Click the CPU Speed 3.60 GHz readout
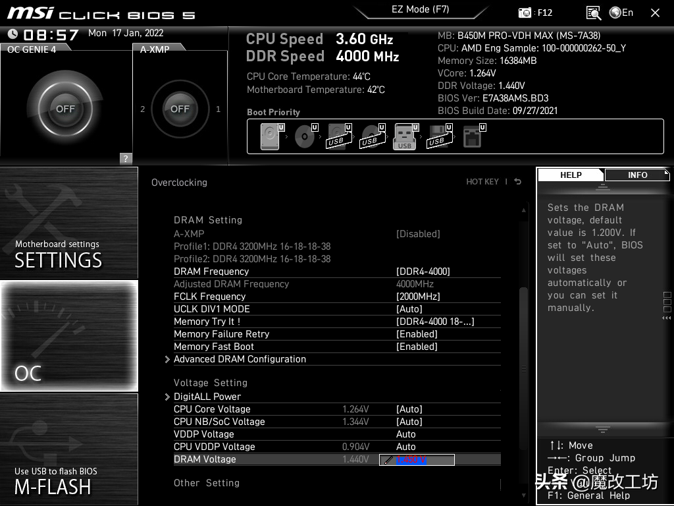 319,39
